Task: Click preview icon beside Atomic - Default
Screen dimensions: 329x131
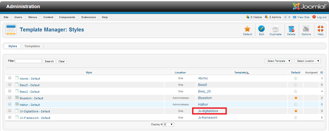Action: tap(17, 78)
